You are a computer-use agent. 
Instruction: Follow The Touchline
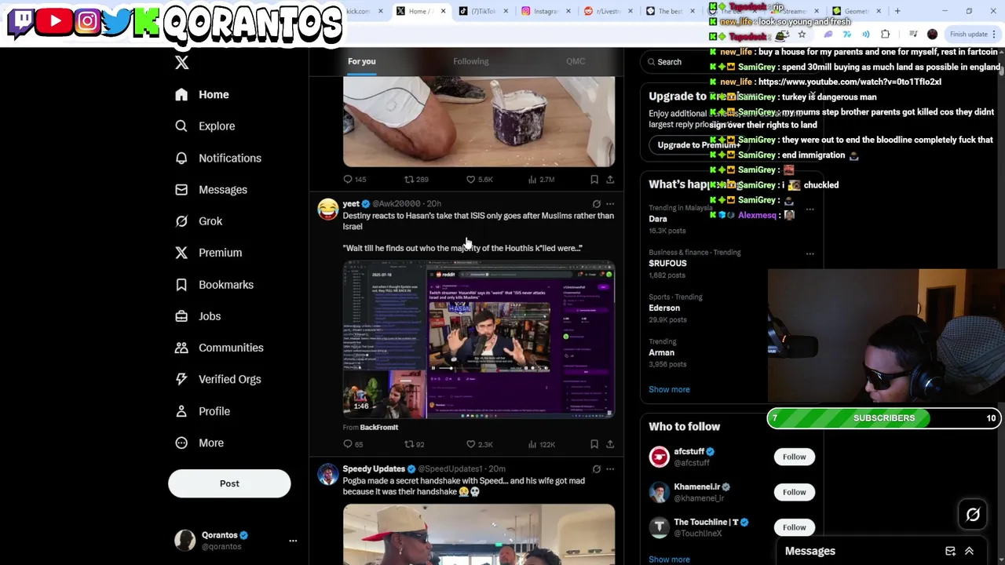tap(794, 527)
